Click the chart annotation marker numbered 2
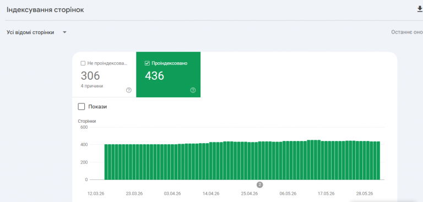 260,185
